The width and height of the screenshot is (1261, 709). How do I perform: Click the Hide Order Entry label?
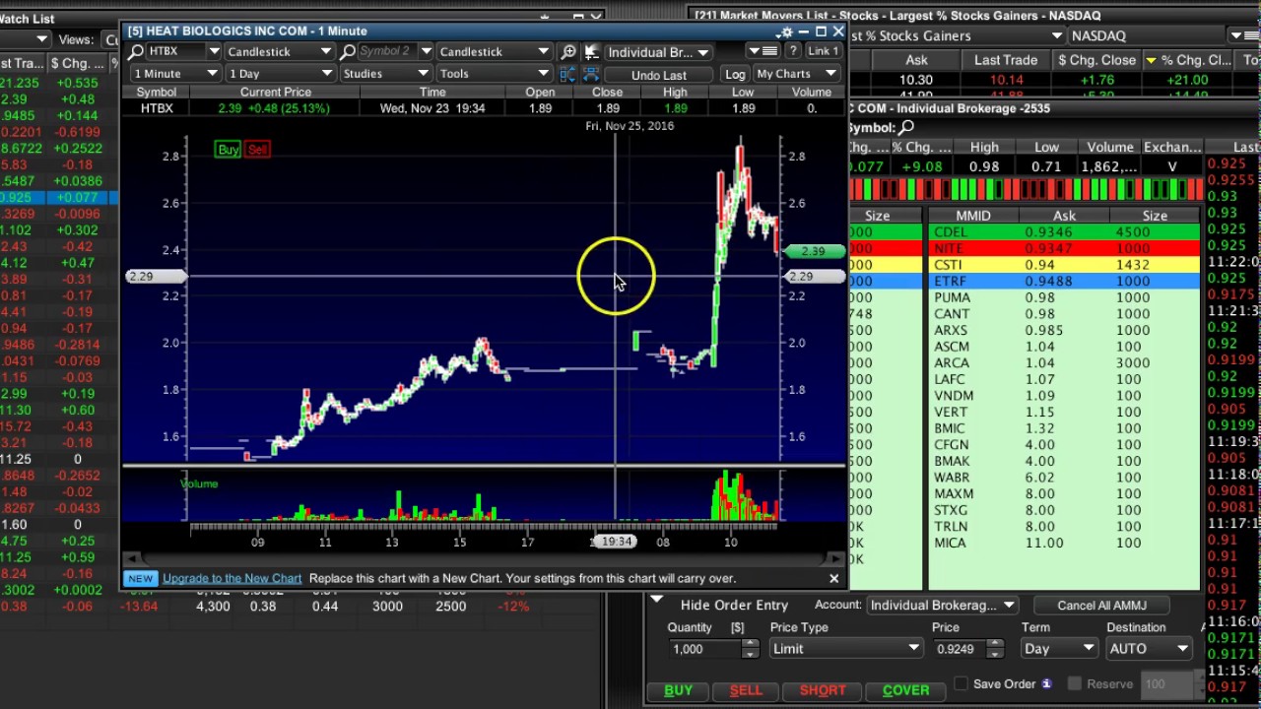coord(734,606)
